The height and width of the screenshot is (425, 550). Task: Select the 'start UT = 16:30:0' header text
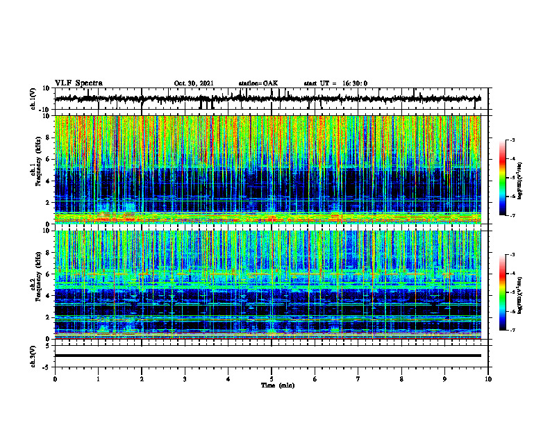pos(335,83)
